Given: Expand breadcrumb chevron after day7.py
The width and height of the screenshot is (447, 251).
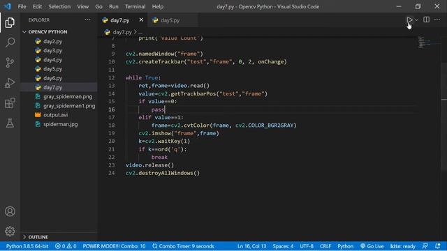Looking at the screenshot, I should 135,32.
